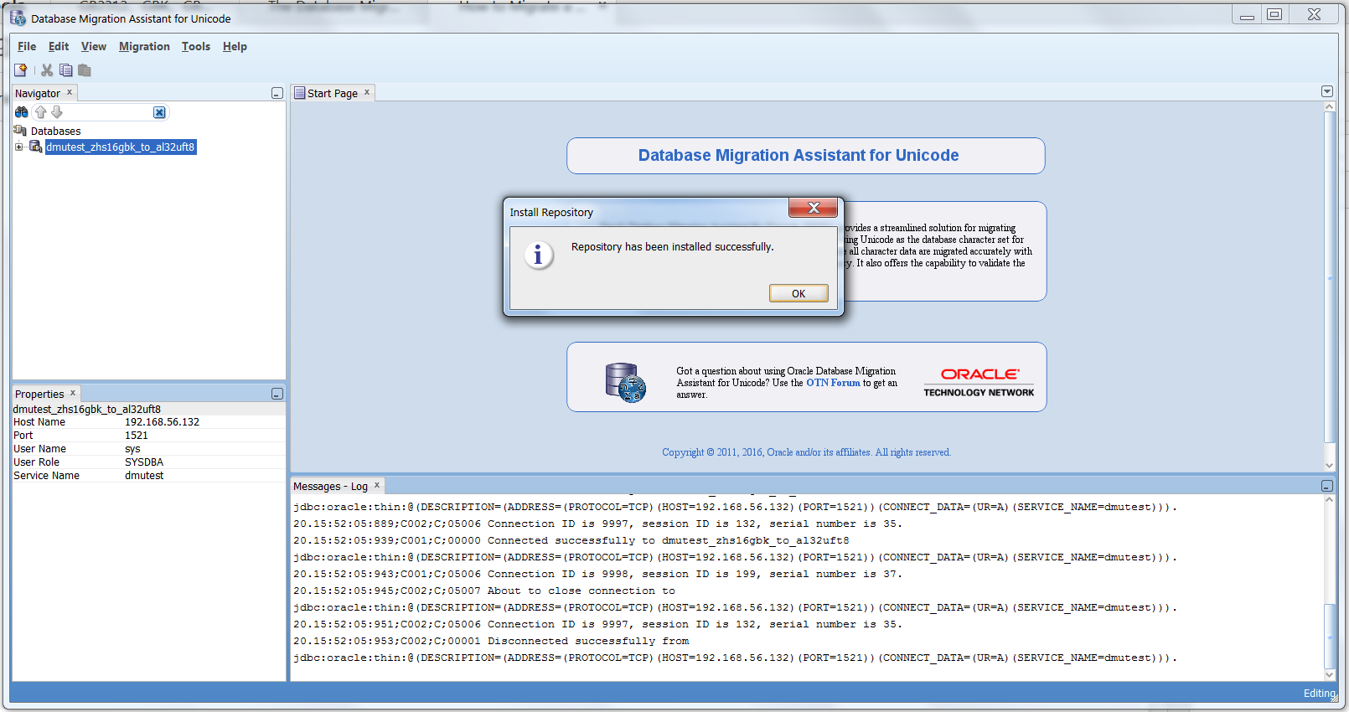
Task: Close the Properties tab
Action: pos(73,393)
